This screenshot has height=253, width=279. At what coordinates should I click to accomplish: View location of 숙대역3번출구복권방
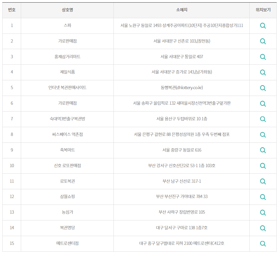(x=263, y=119)
